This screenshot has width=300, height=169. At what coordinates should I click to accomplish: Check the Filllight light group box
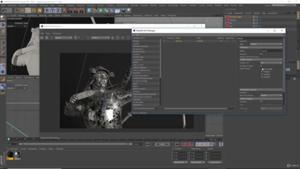[262, 72]
